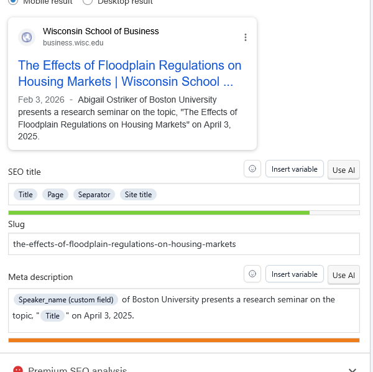
Task: Click the green SEO title length bar
Action: (159, 213)
